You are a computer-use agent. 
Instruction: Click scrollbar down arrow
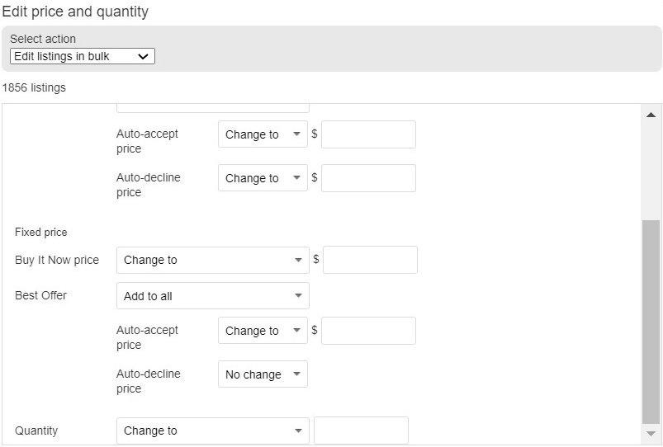651,434
